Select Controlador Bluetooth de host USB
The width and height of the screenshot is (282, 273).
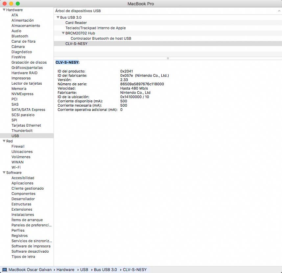[x=101, y=38]
